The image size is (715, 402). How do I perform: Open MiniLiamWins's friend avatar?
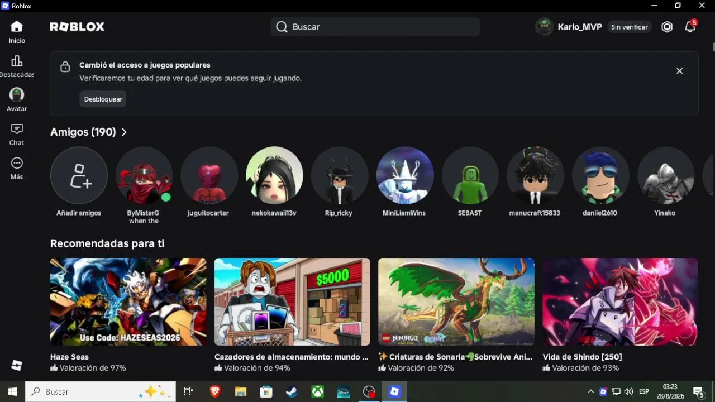pos(405,175)
